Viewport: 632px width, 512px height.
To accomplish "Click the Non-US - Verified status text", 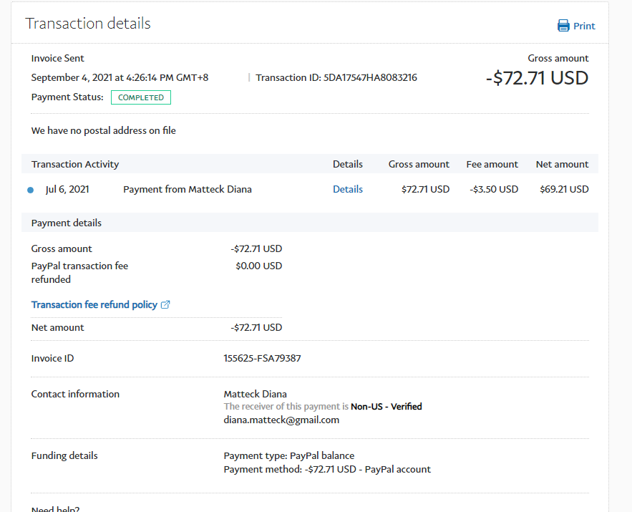I will click(x=386, y=406).
